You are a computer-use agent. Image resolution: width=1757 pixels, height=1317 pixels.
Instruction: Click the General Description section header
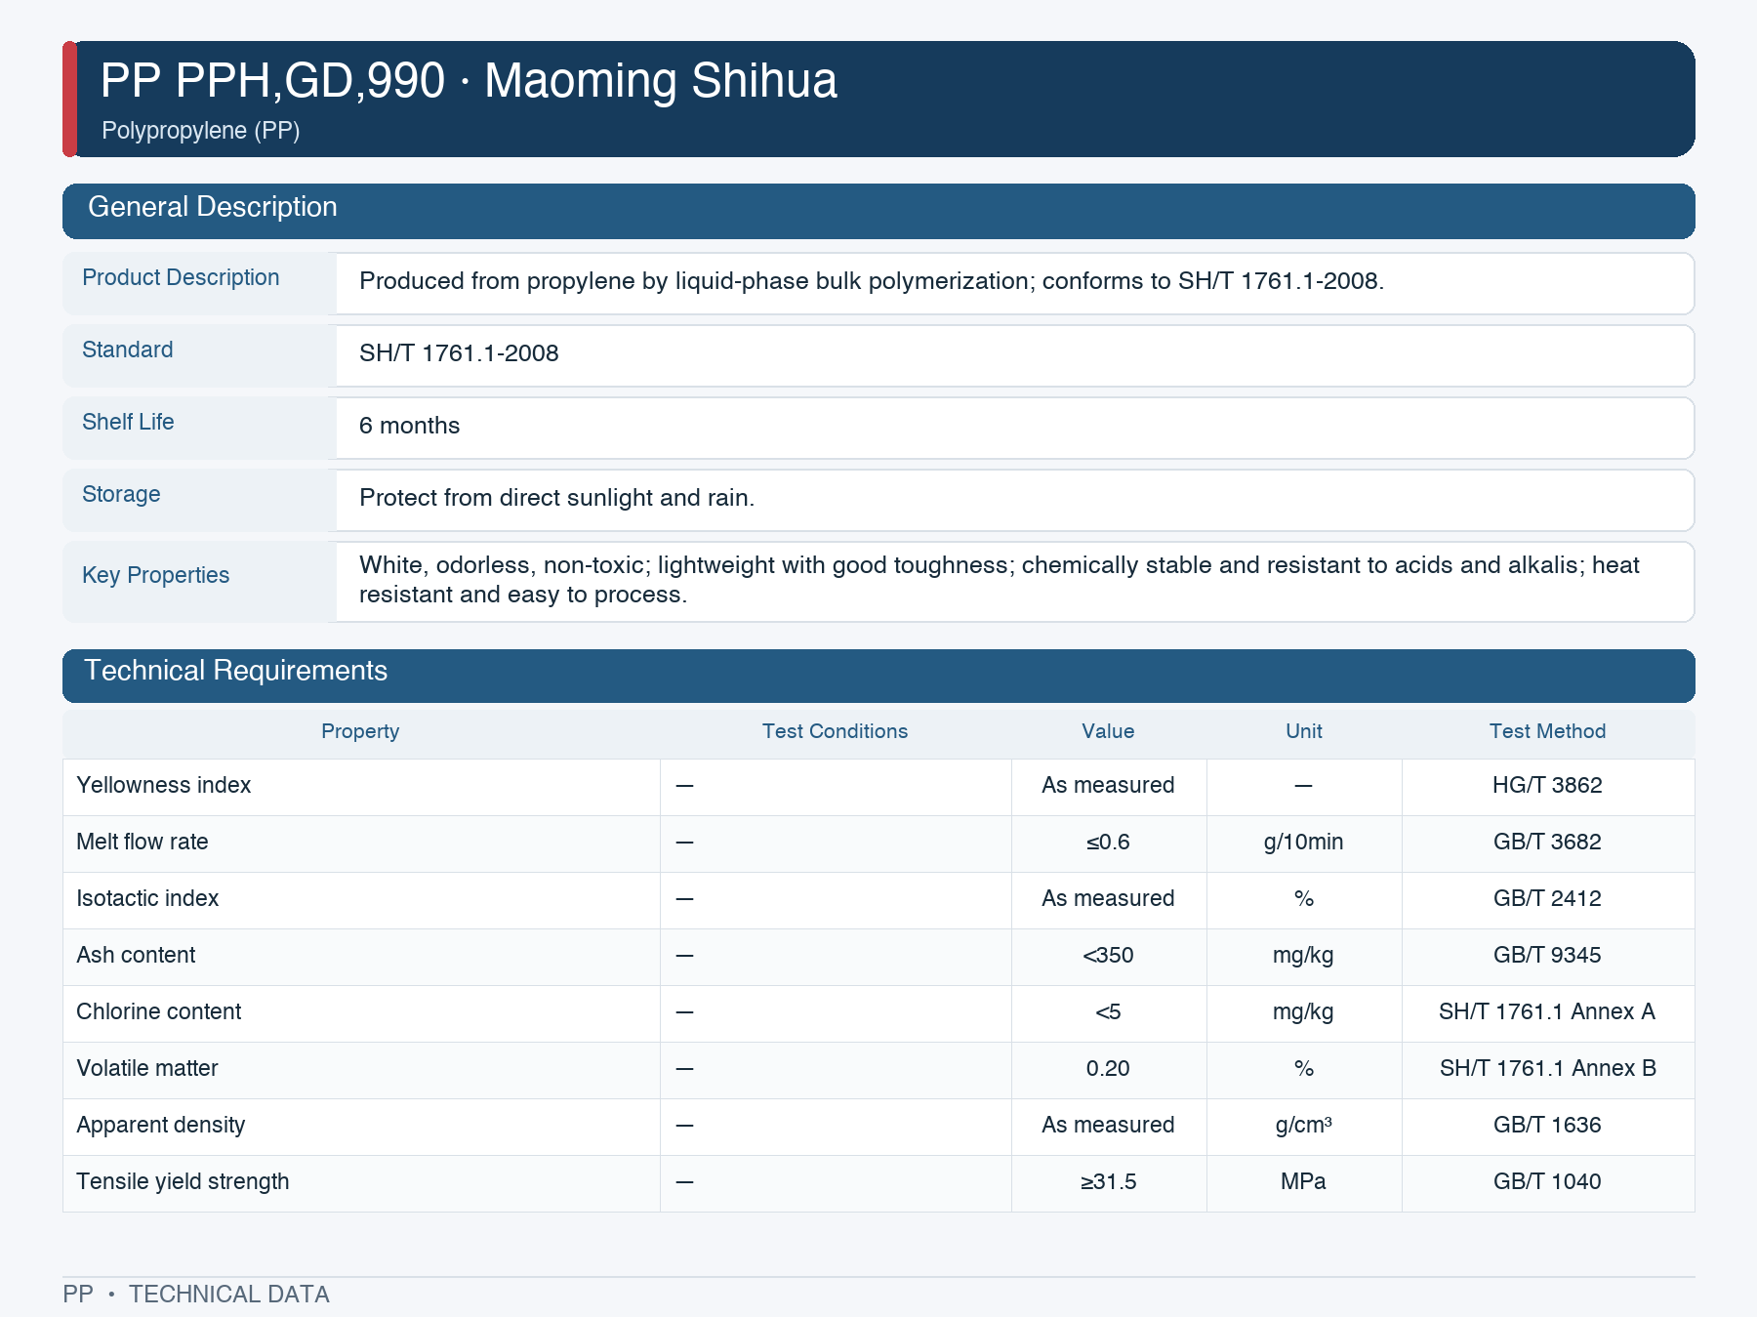[878, 211]
